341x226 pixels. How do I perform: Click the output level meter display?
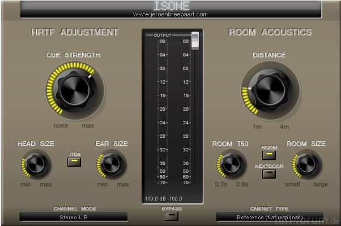(171, 113)
